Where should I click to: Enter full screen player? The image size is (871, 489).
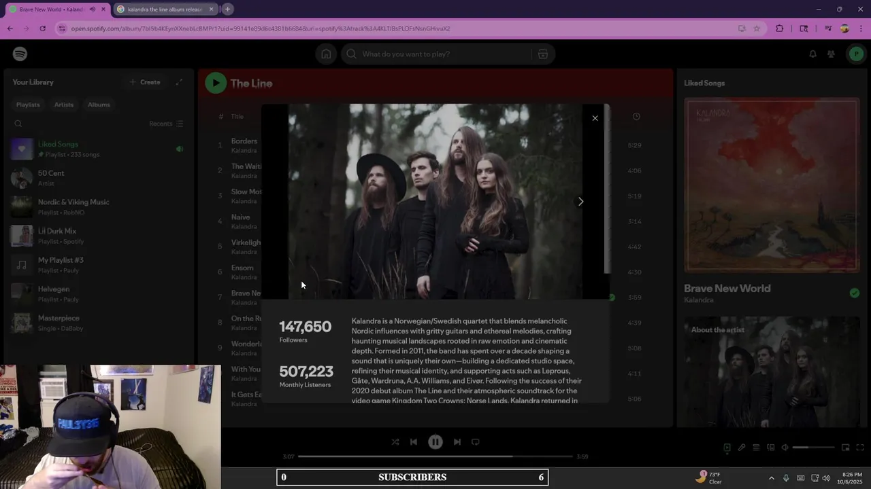click(860, 448)
